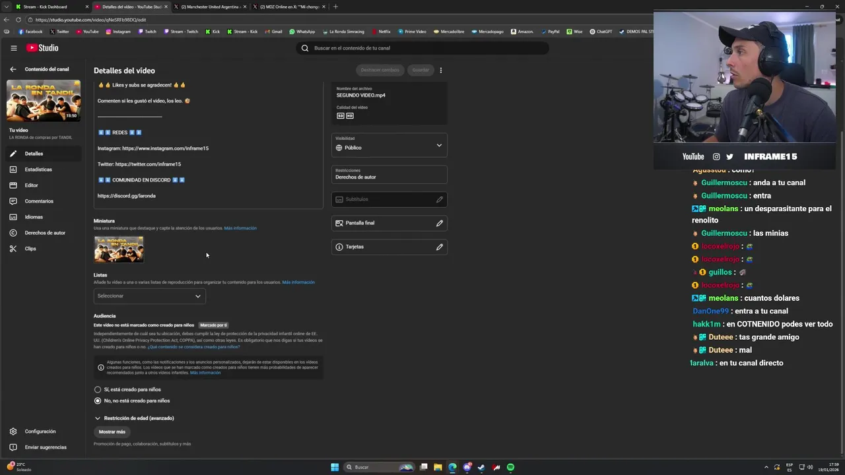Open the WhatsApp bookmark

[x=302, y=32]
